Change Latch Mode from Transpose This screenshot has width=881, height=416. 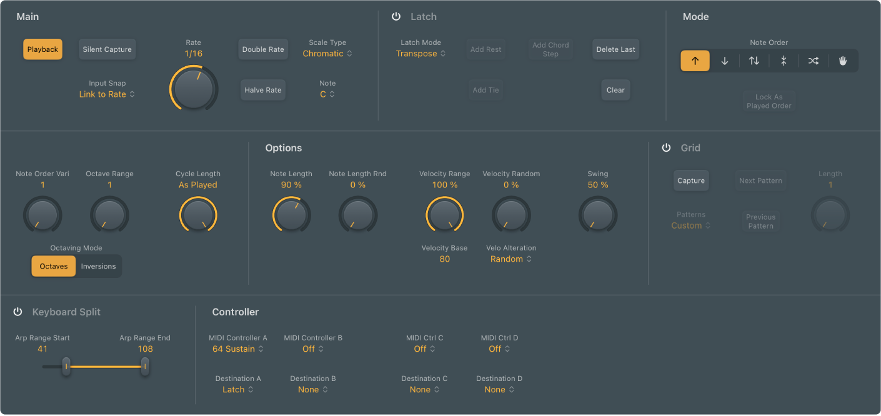(421, 54)
